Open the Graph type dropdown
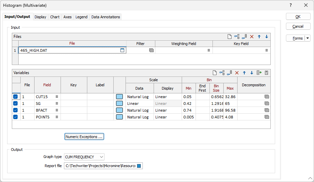 [x=84, y=157]
